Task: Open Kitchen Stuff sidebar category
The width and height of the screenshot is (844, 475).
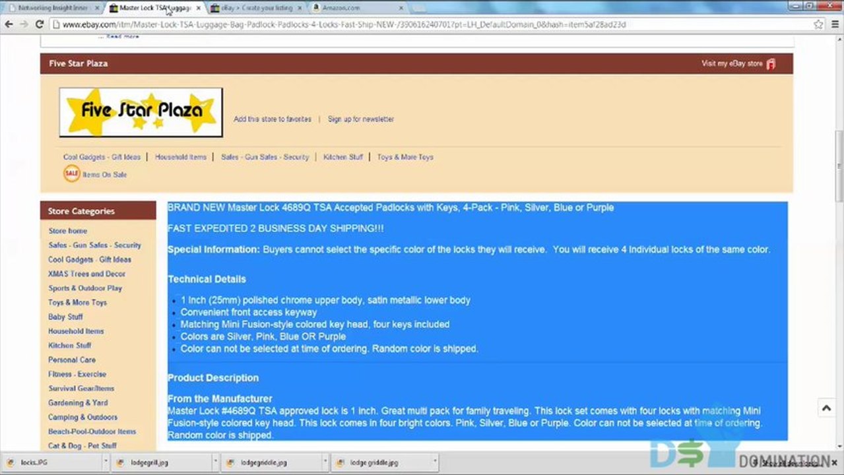Action: click(x=69, y=345)
